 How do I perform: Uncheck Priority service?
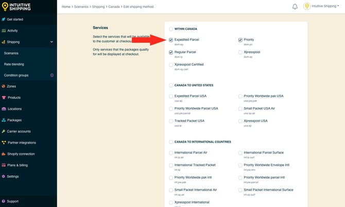240,40
